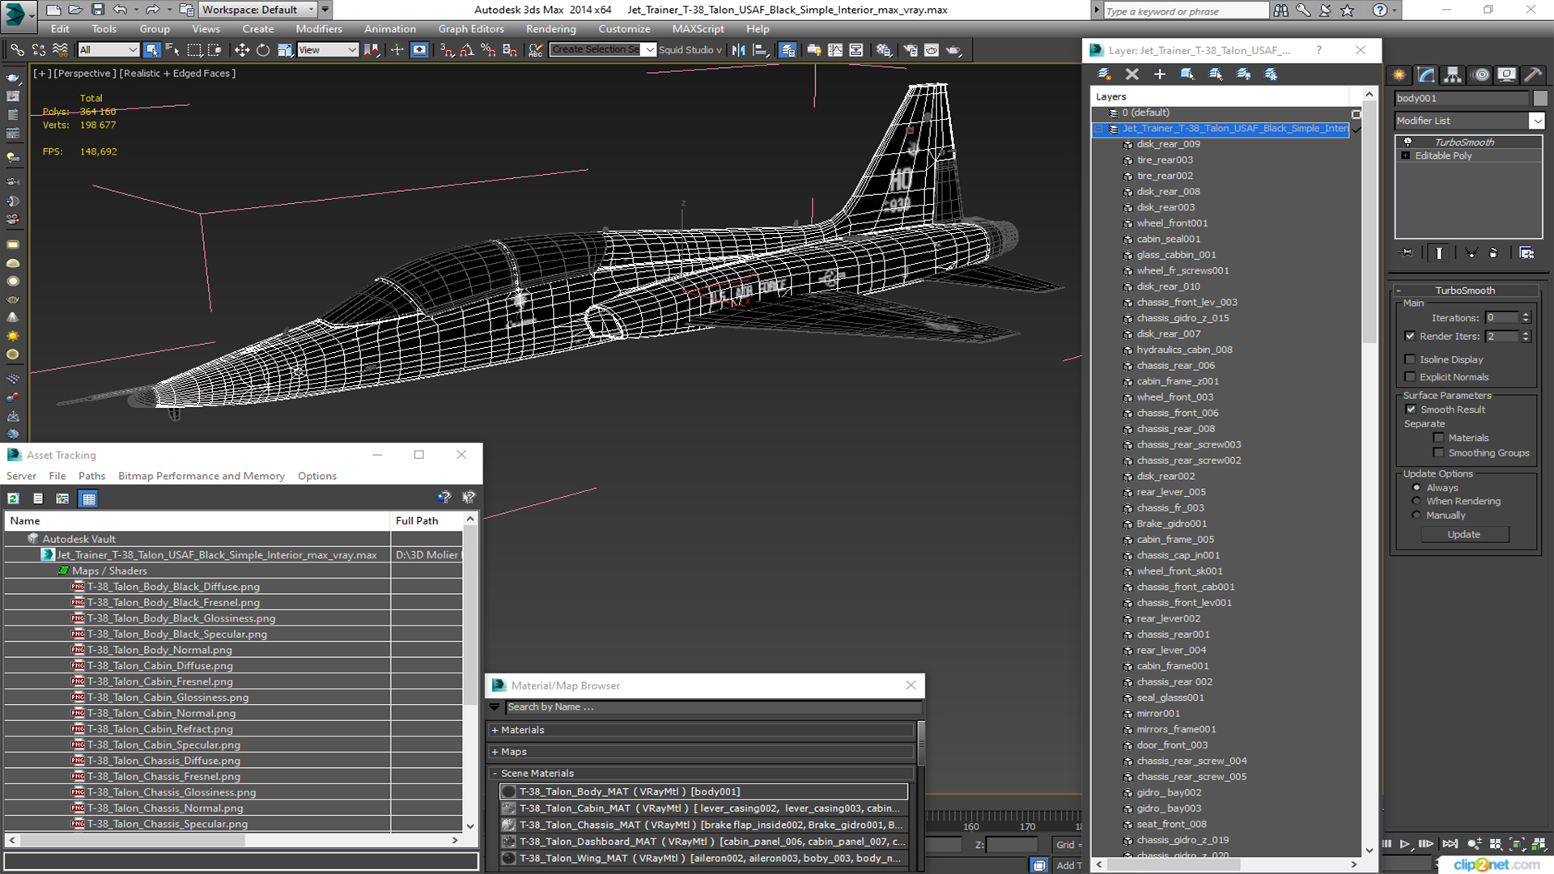
Task: Open the Rendering menu
Action: (550, 29)
